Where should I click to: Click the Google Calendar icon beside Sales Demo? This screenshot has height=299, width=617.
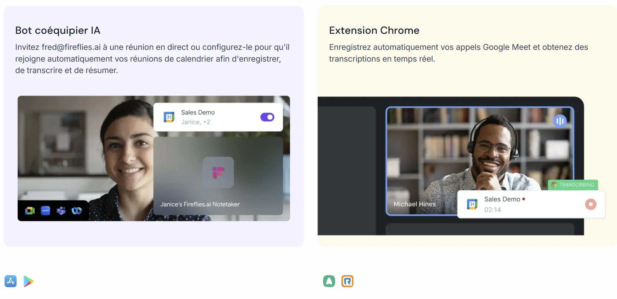tap(169, 117)
